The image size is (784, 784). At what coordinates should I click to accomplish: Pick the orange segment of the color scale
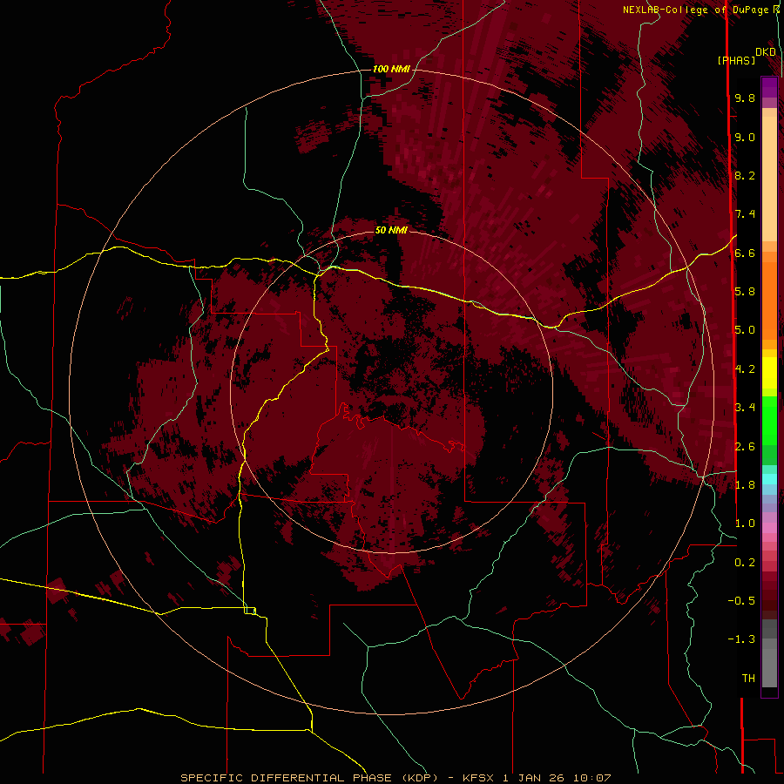(769, 300)
